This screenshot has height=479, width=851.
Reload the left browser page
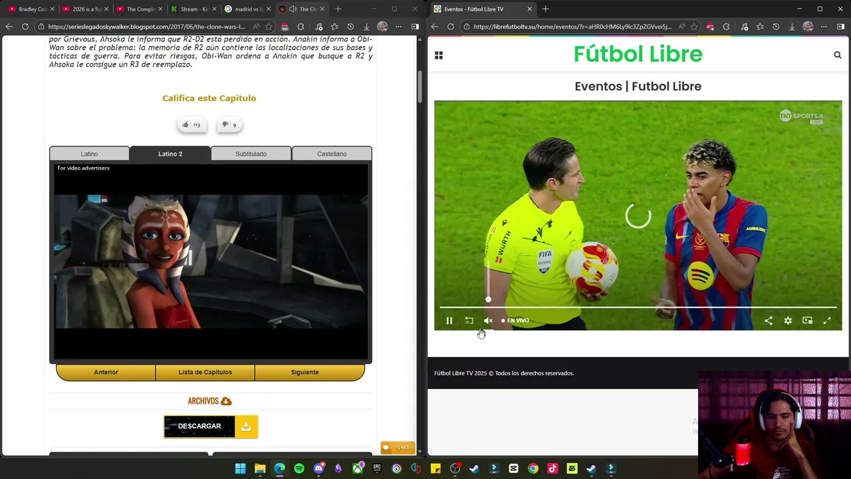(25, 27)
